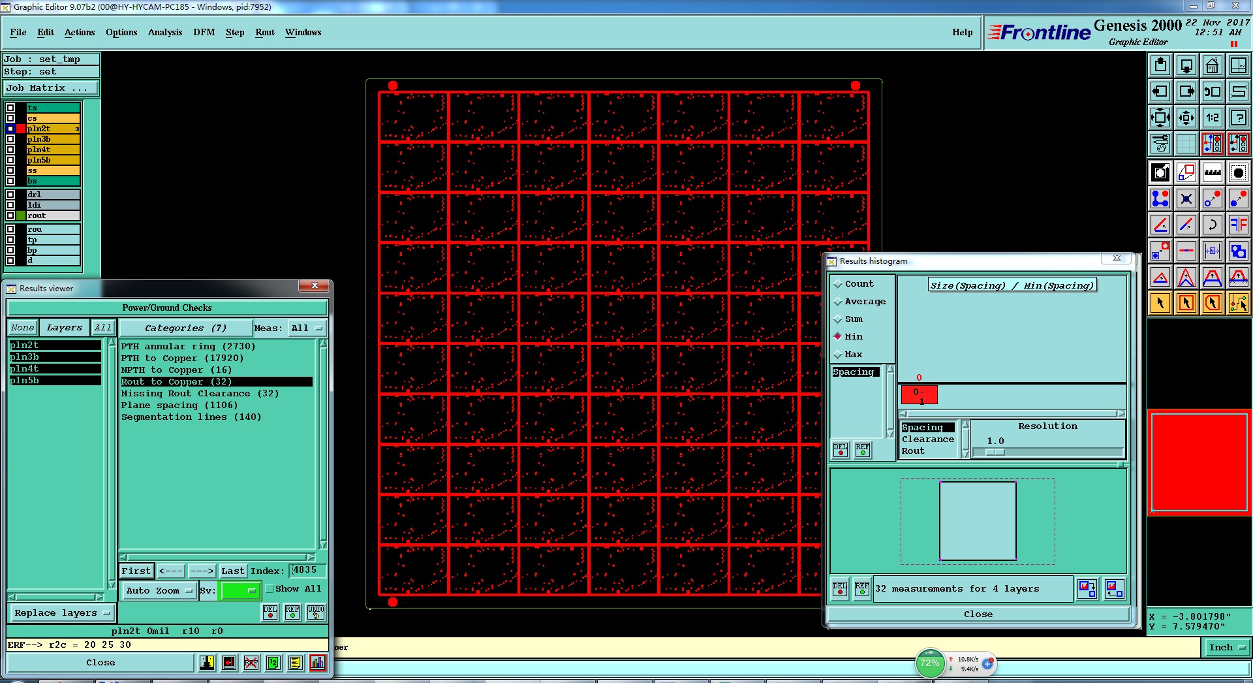Viewport: 1253px width, 683px height.
Task: Click the Home view icon
Action: [x=1212, y=65]
